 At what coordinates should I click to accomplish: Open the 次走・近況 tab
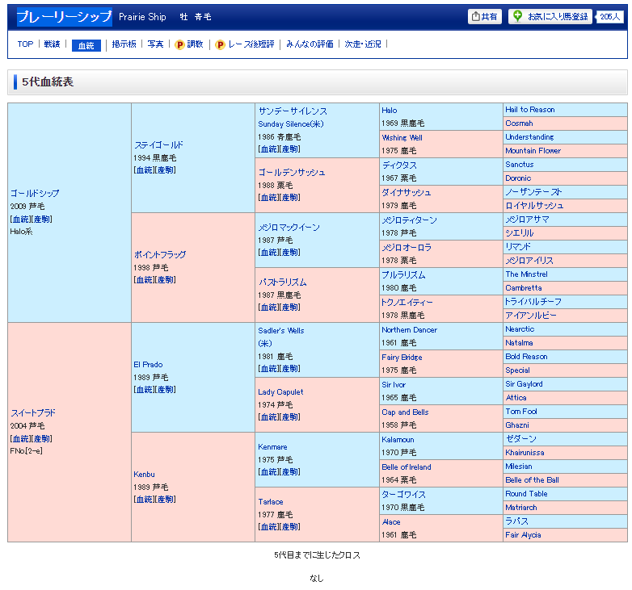[x=362, y=44]
